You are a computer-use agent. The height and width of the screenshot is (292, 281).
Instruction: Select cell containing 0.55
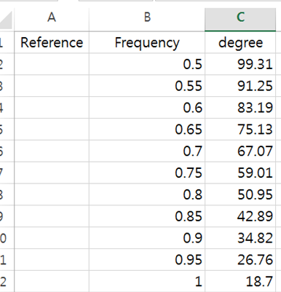pos(147,86)
